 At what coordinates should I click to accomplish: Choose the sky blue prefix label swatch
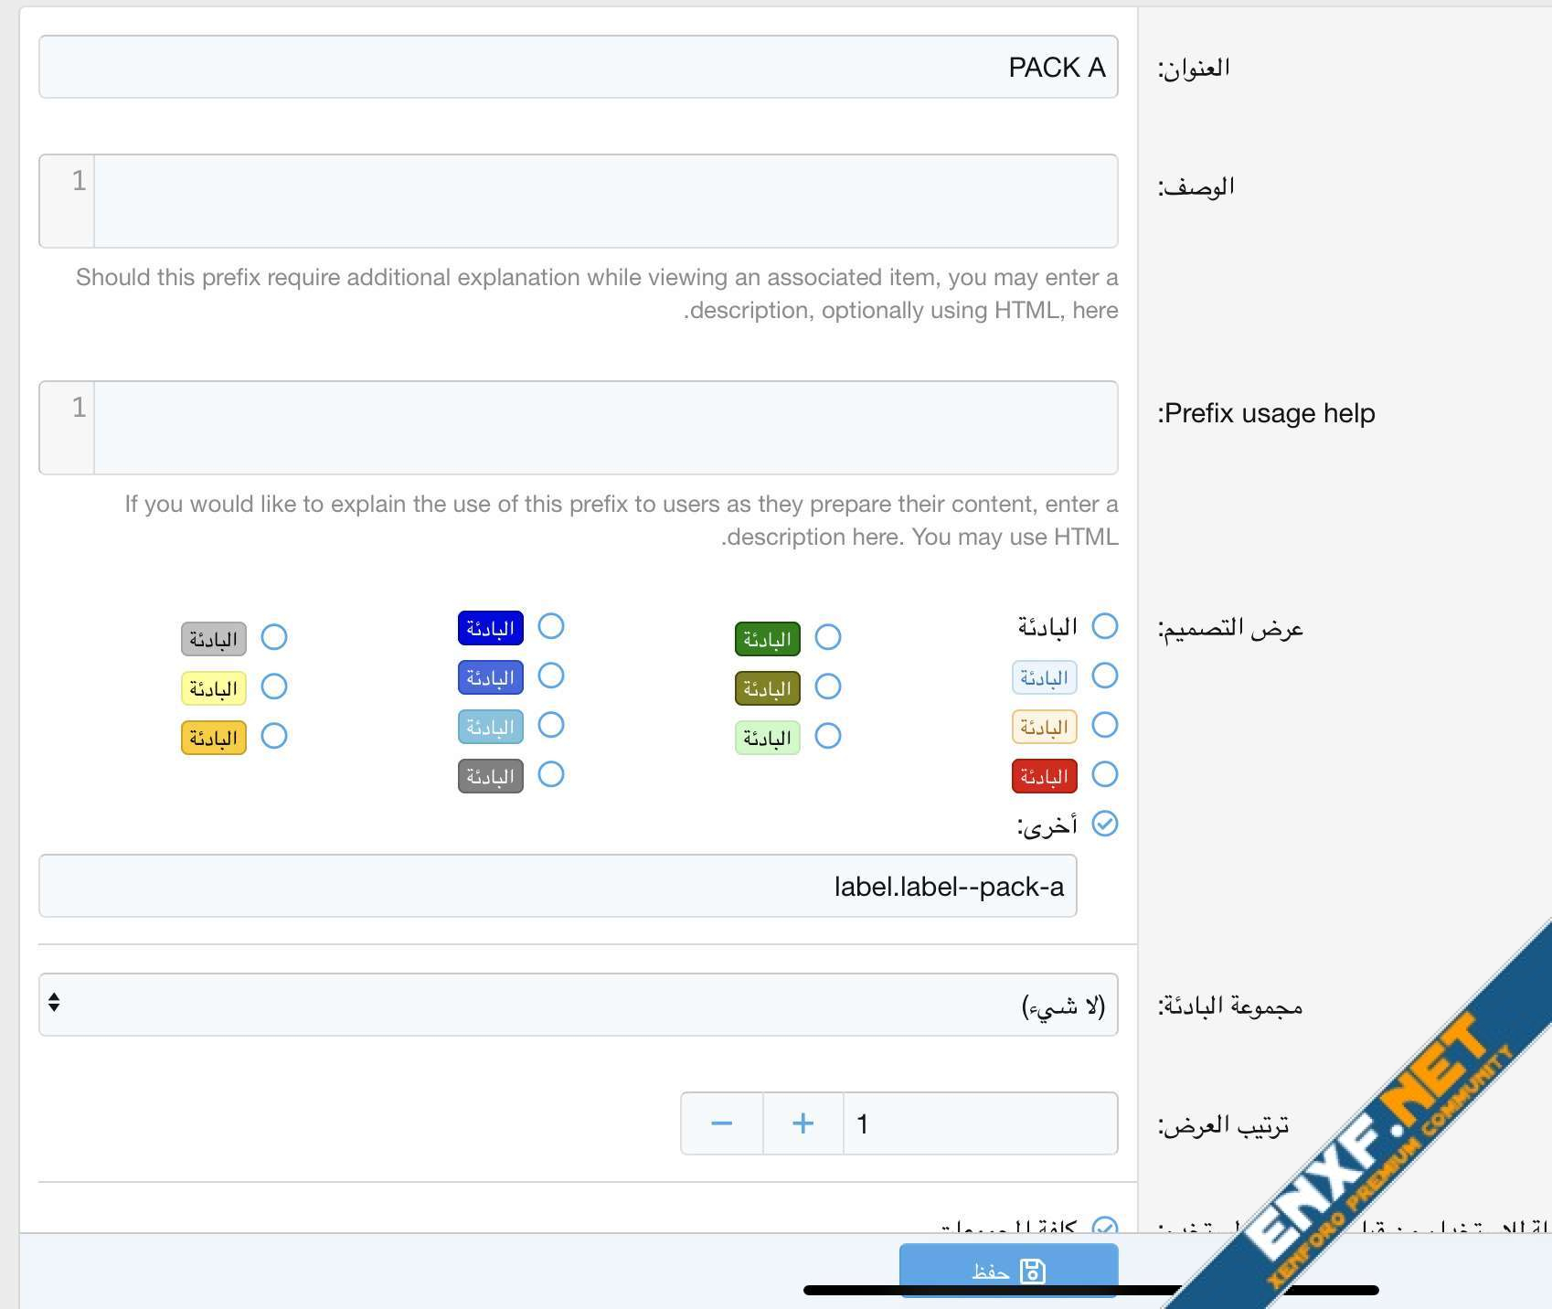490,727
